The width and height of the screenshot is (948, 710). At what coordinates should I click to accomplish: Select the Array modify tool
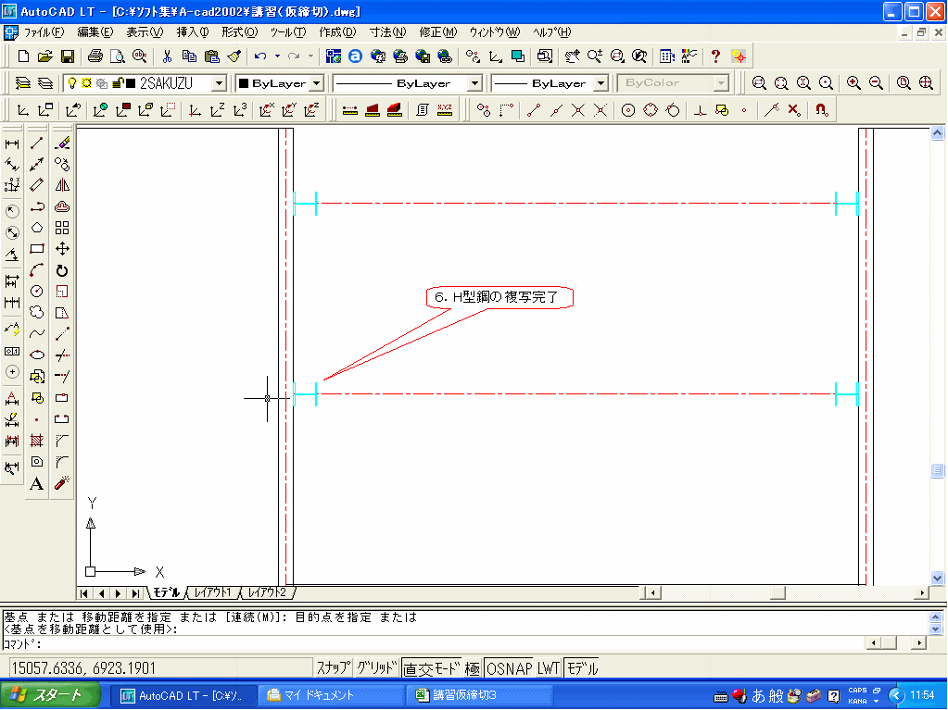coord(62,228)
